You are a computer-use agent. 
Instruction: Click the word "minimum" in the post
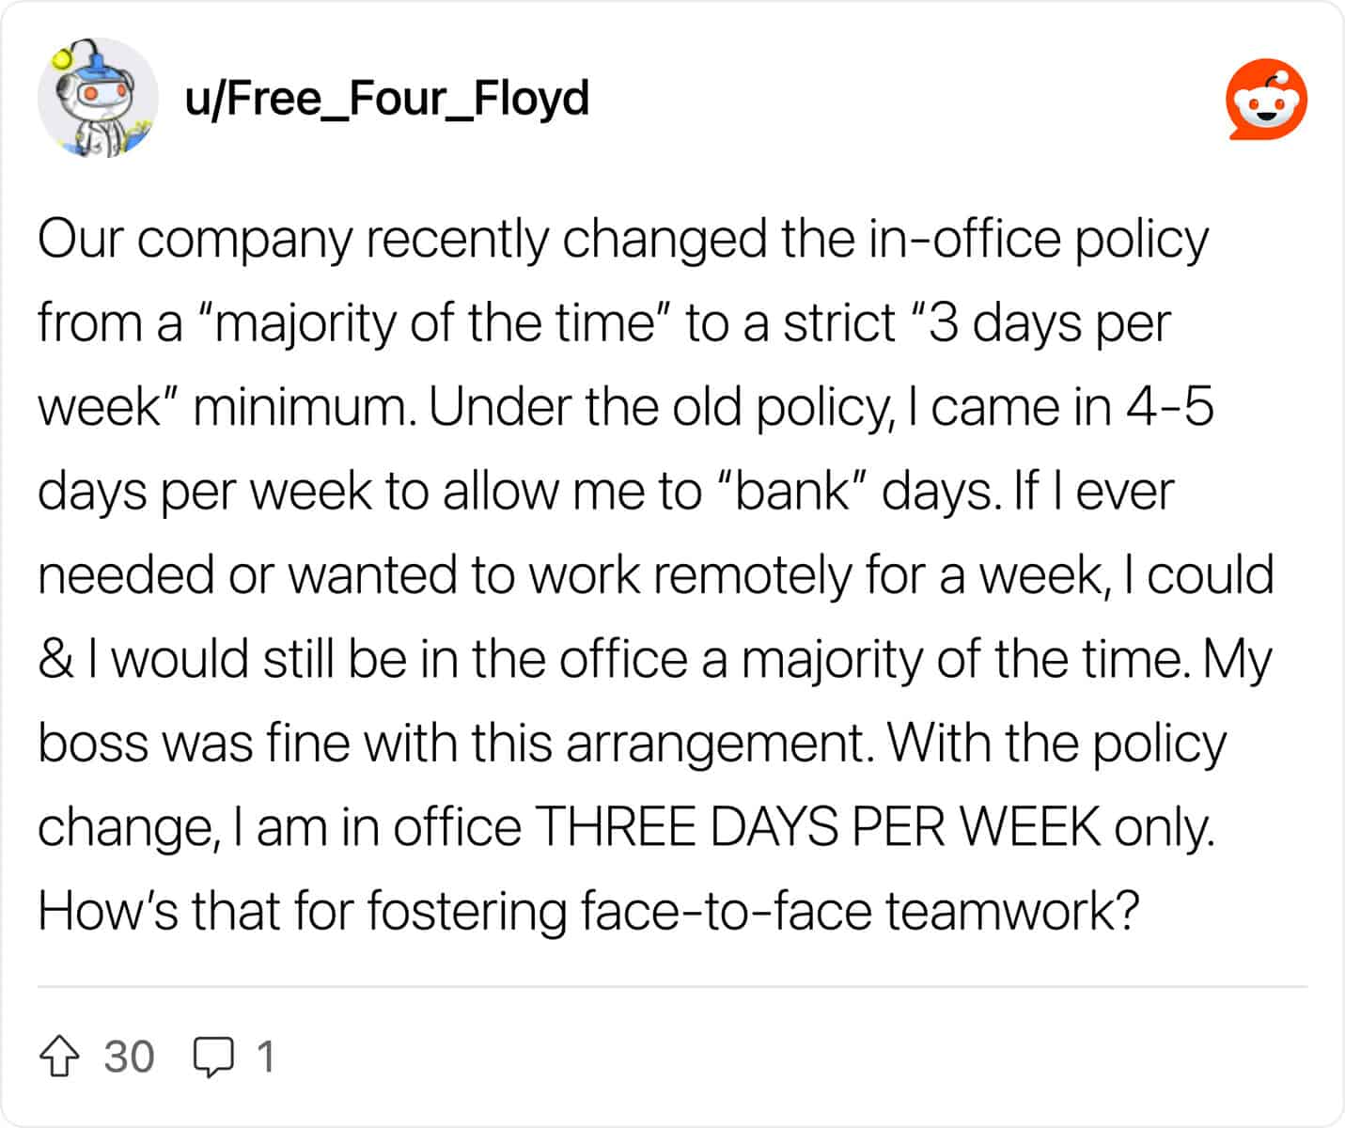(x=305, y=408)
